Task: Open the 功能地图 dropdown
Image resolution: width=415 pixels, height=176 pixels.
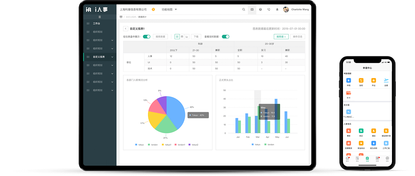Action: pos(169,9)
